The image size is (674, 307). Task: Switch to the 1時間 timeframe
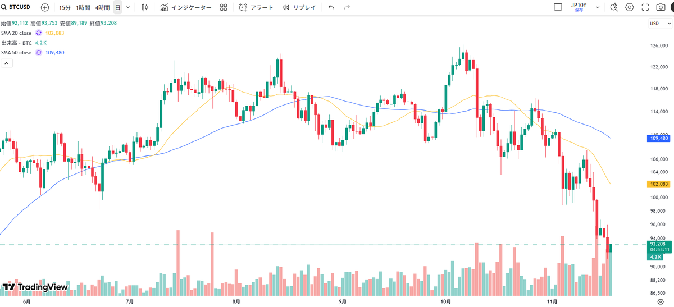pyautogui.click(x=84, y=7)
